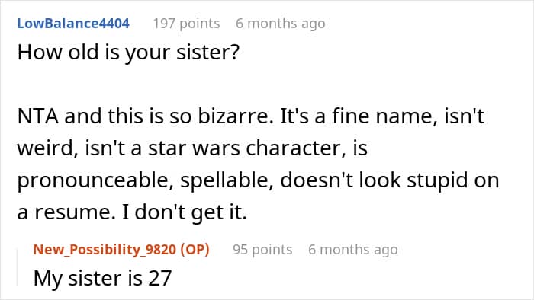Select the word "NTA" in the comment

38,116
